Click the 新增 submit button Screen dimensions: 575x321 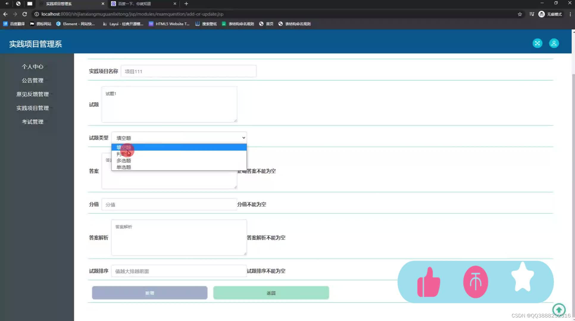149,293
